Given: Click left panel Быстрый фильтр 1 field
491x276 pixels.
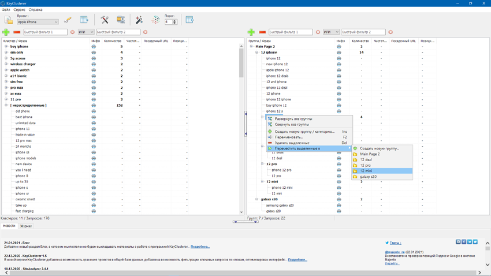Looking at the screenshot, I should 46,32.
